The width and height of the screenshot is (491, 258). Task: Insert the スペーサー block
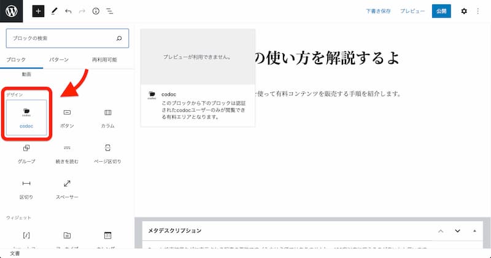pyautogui.click(x=67, y=189)
